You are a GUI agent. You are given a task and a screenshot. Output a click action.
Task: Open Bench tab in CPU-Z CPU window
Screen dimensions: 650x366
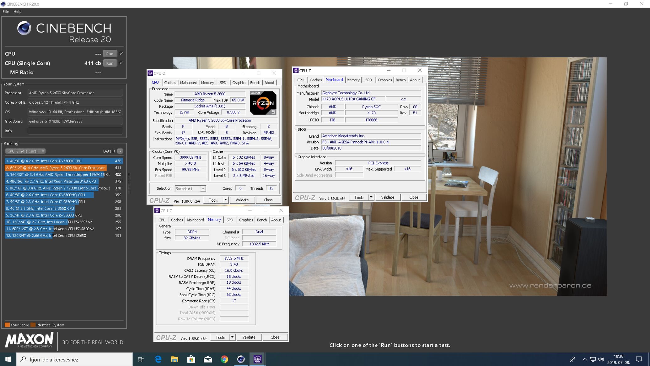pyautogui.click(x=255, y=83)
